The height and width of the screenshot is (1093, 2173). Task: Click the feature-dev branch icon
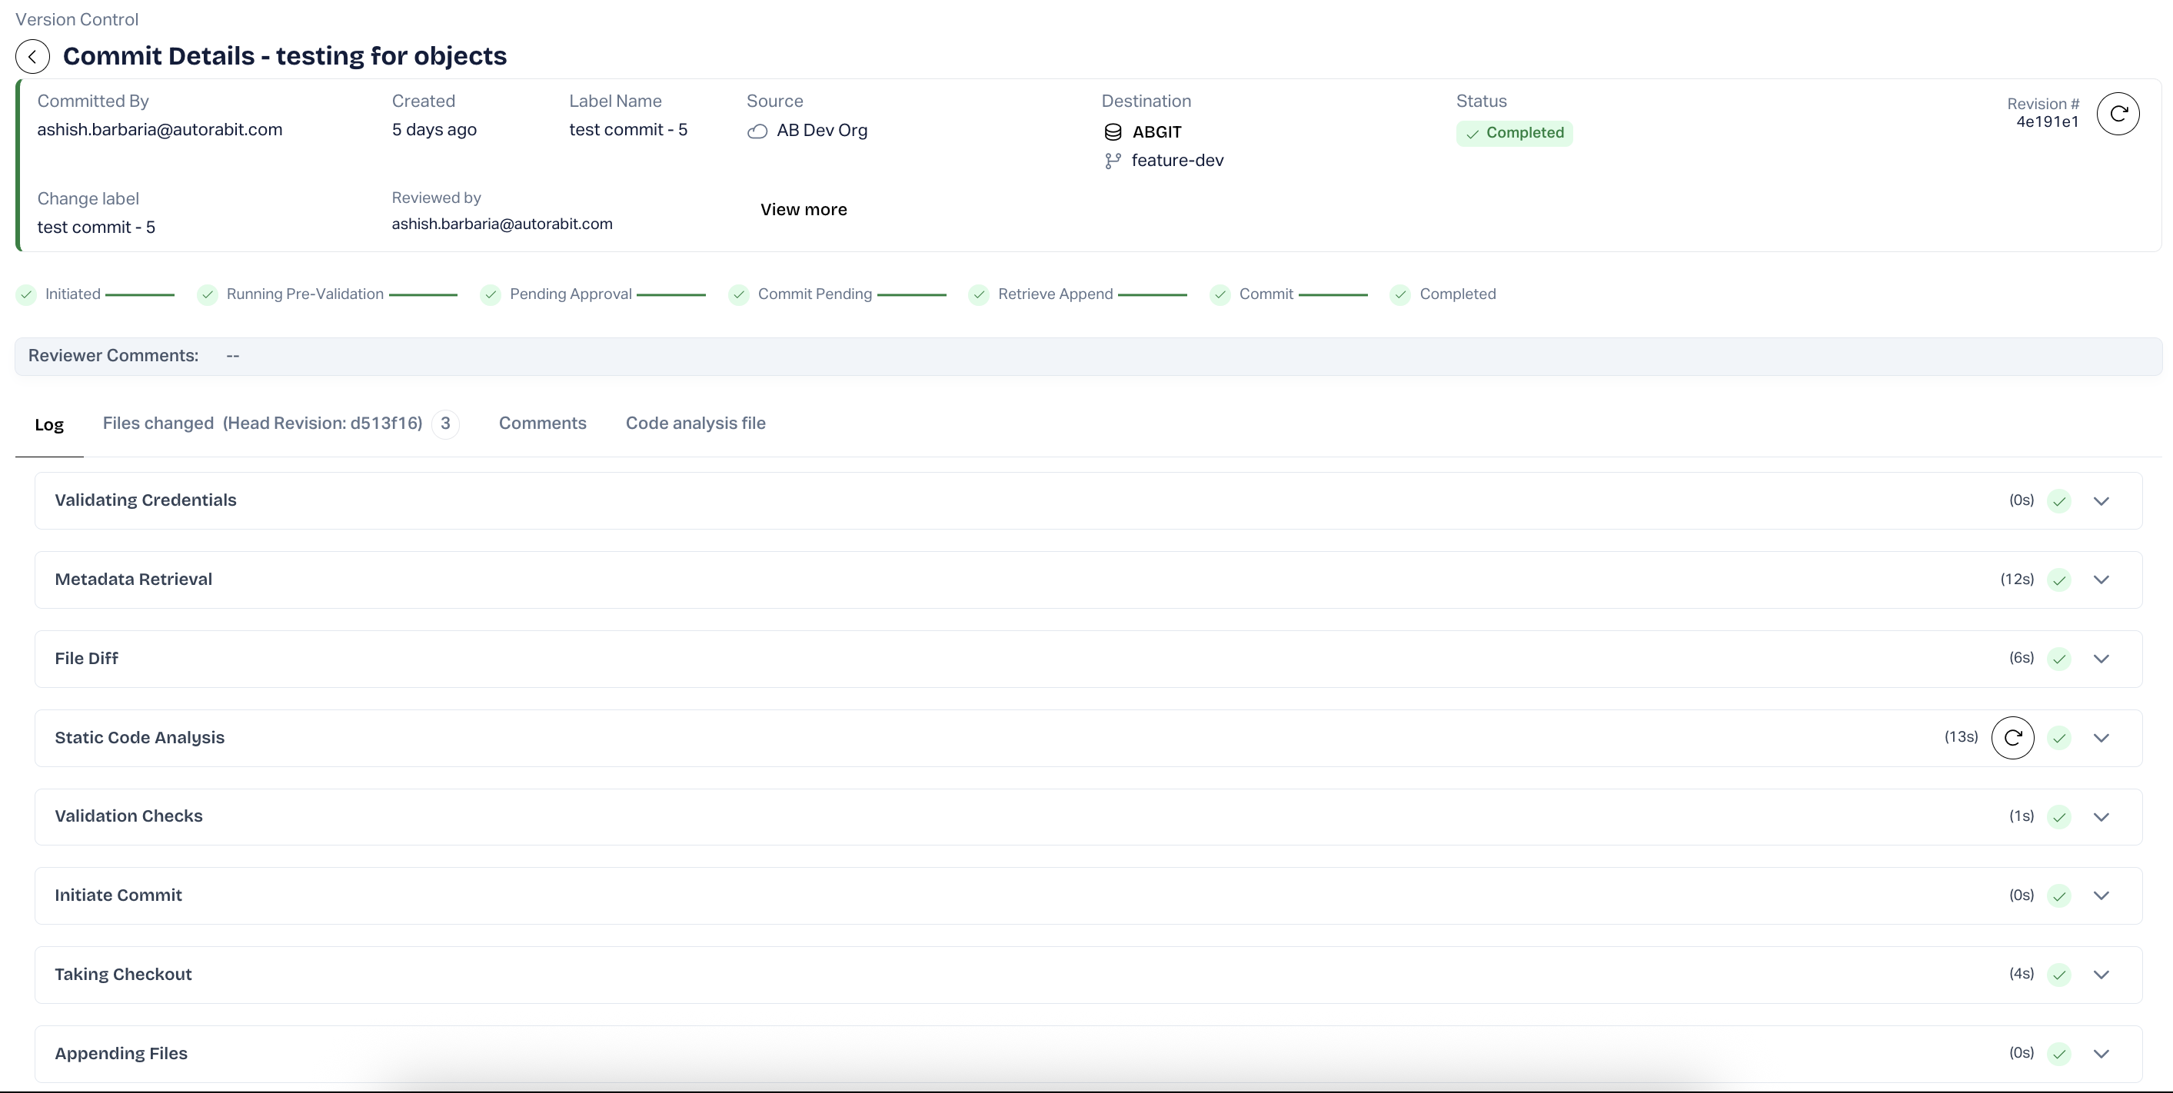1113,161
